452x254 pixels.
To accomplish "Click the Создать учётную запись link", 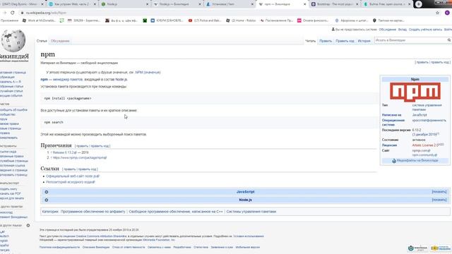I will click(x=425, y=30).
